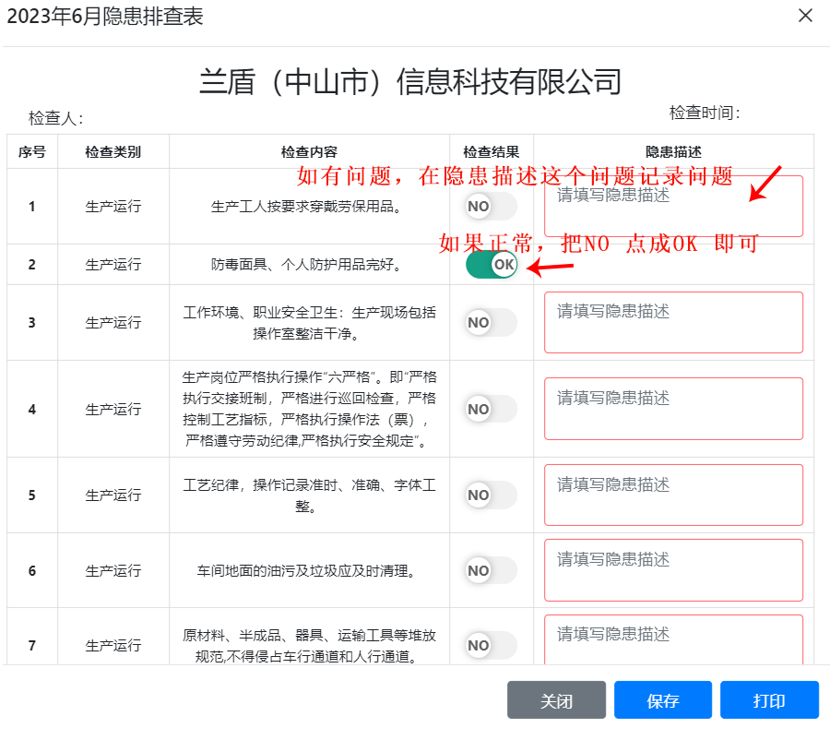This screenshot has width=830, height=740.
Task: Click the 车间地面的油污及垃圾应及时清理 text
Action: pos(305,570)
